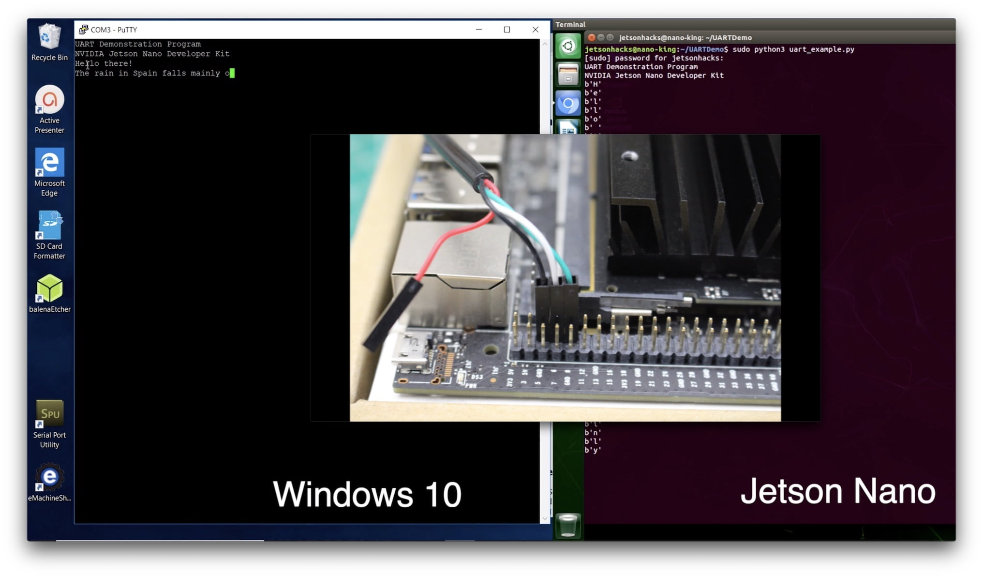Open the Ubuntu Dash launcher icon
This screenshot has width=983, height=577.
point(567,46)
